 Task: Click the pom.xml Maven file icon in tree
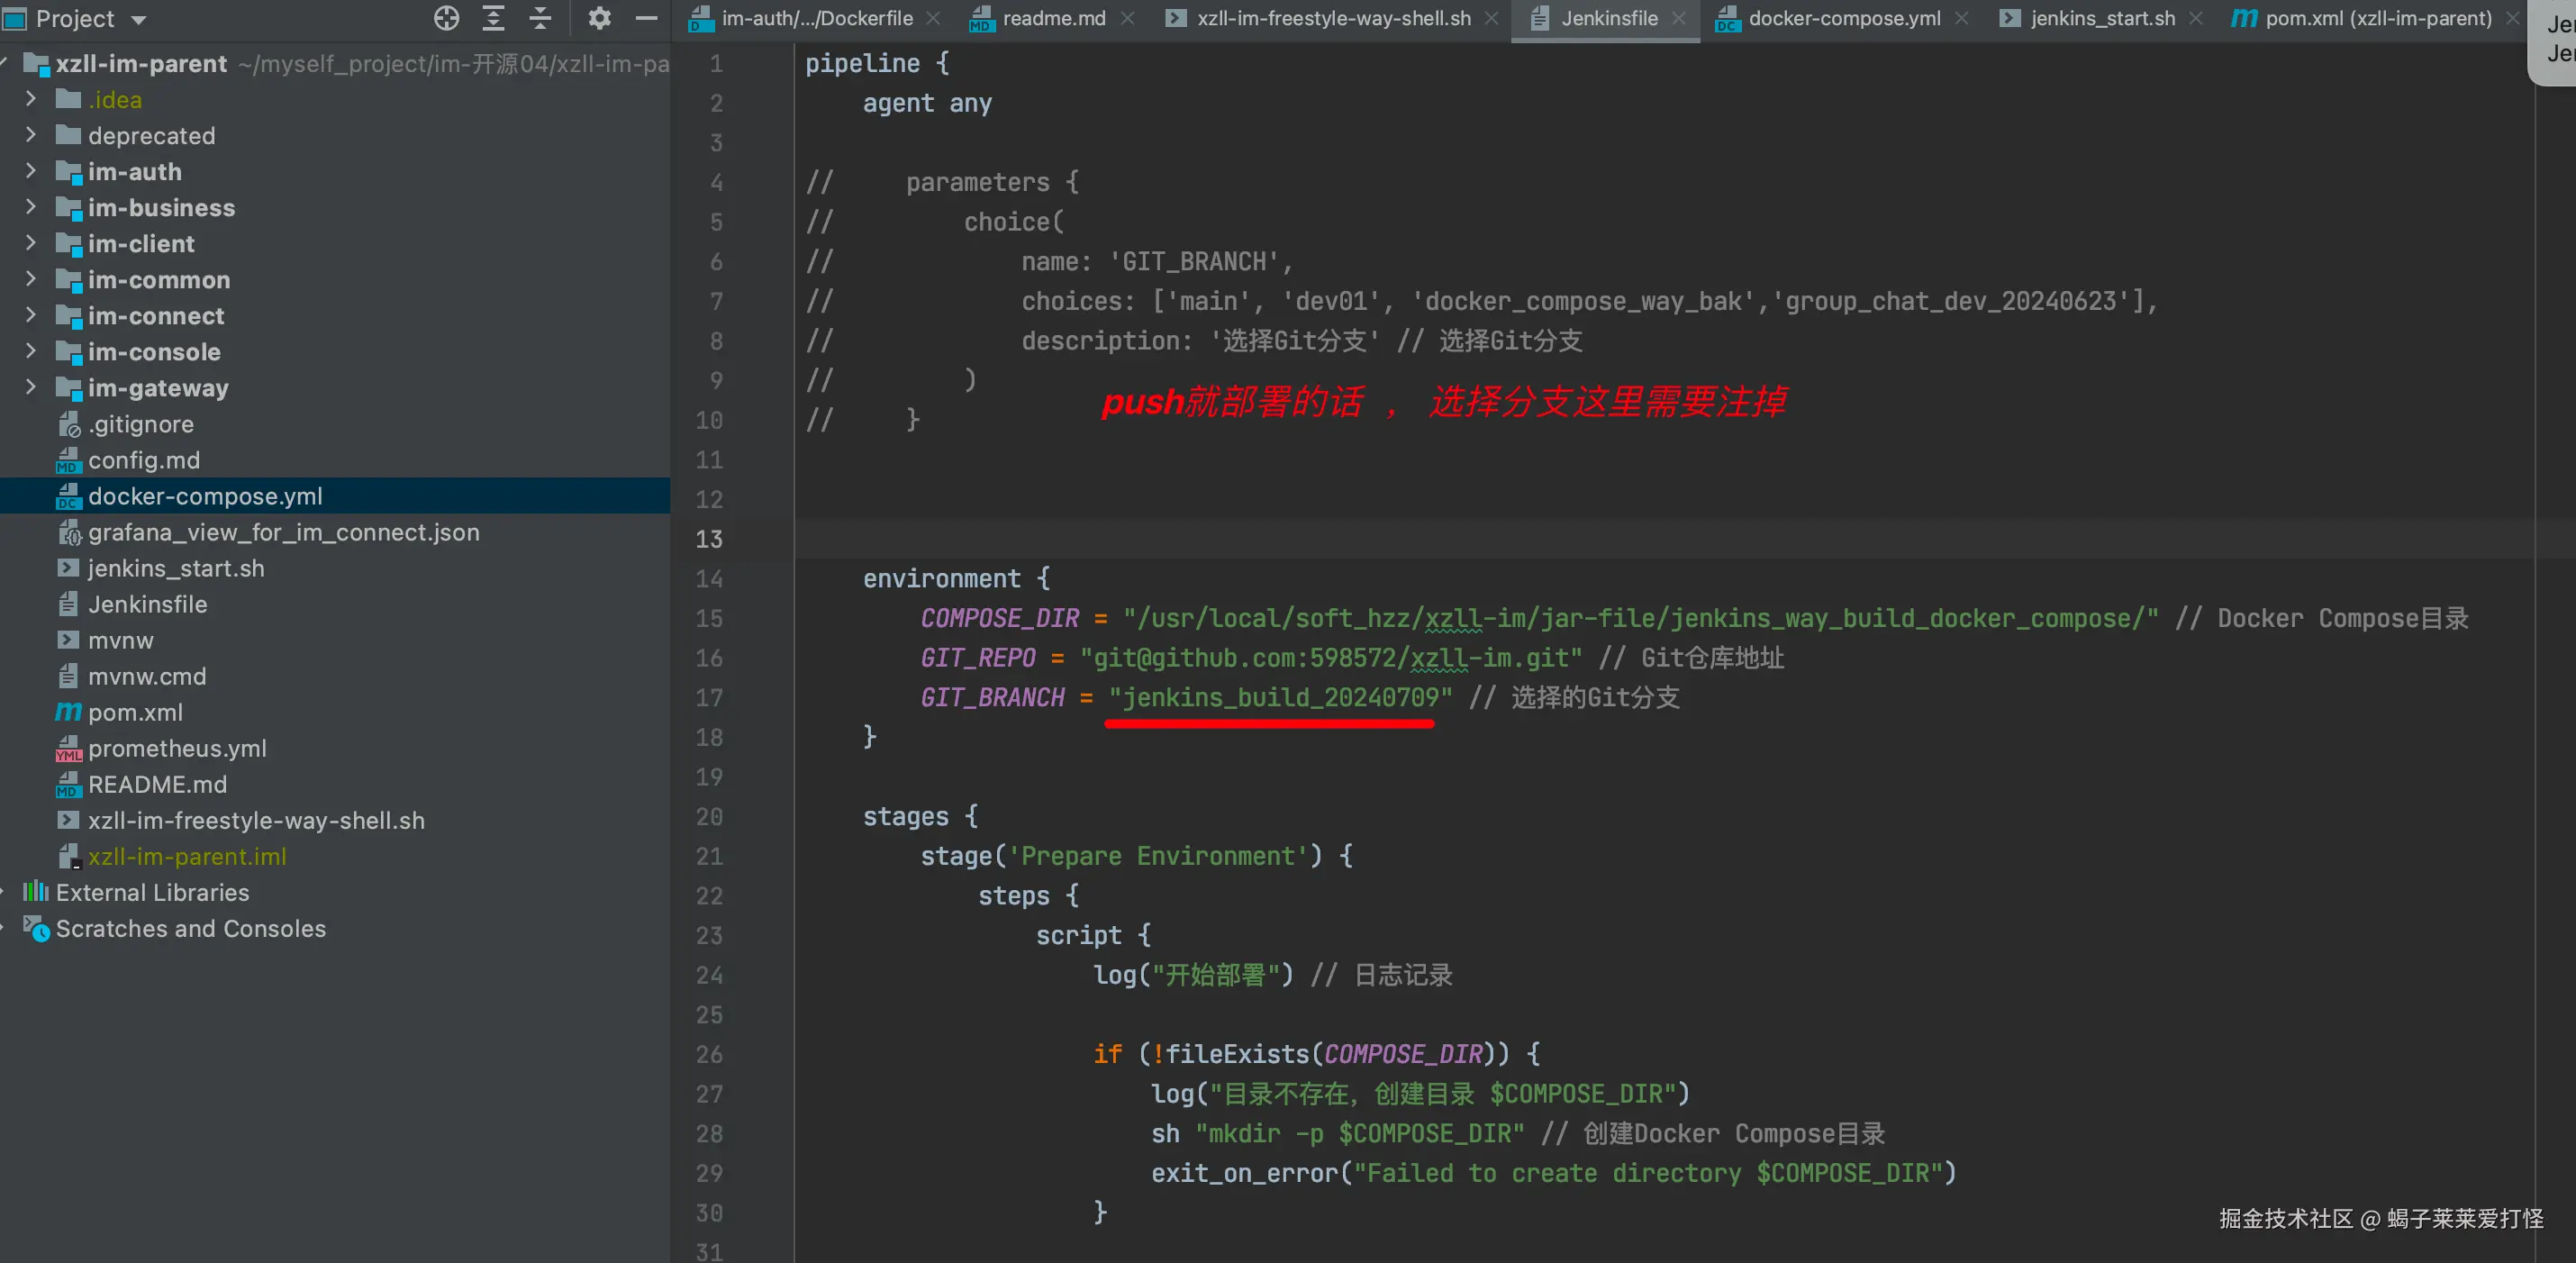68,712
